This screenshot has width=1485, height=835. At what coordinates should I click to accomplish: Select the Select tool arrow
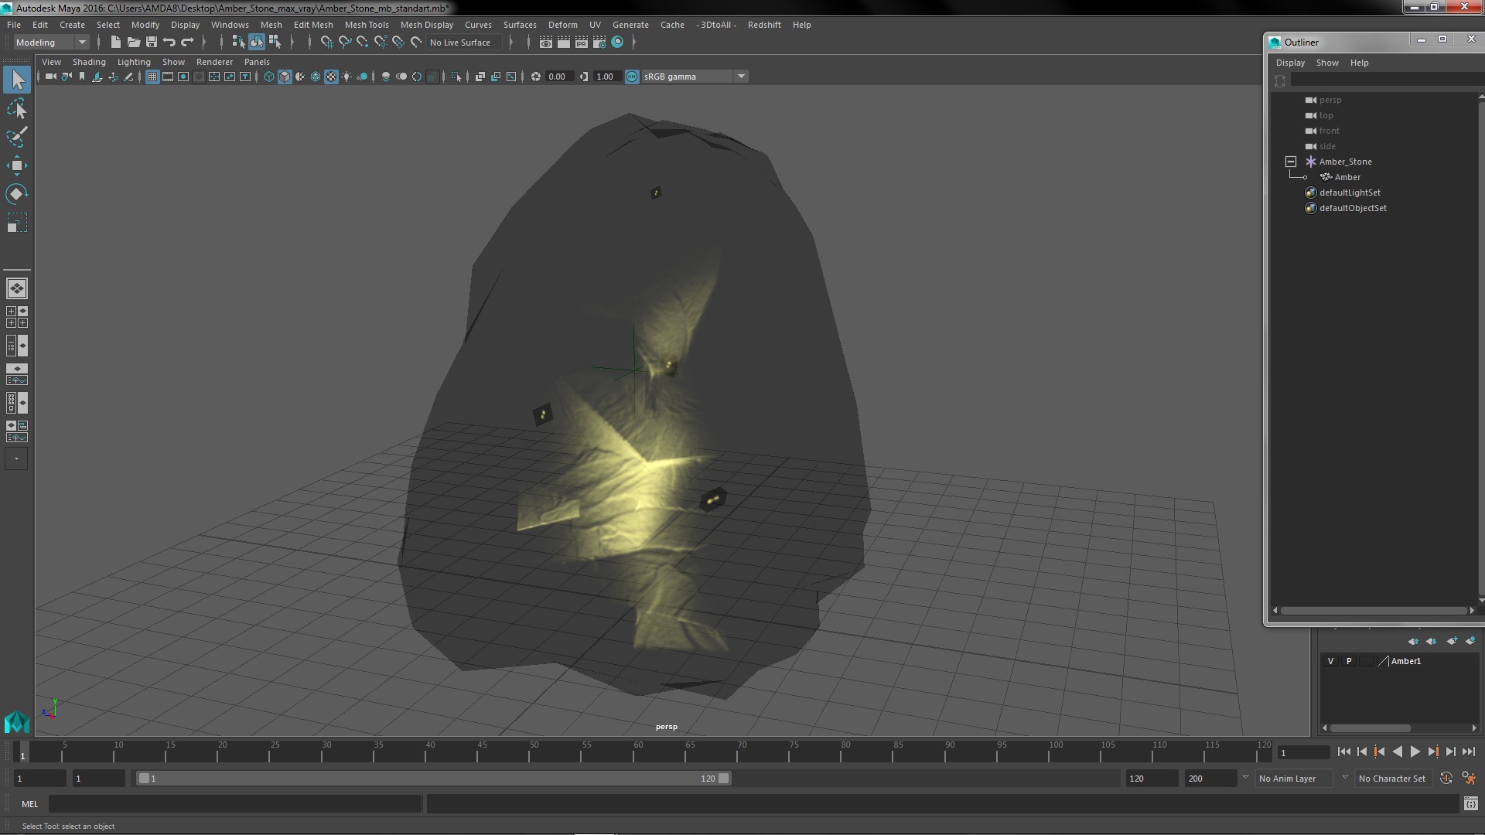(x=17, y=80)
